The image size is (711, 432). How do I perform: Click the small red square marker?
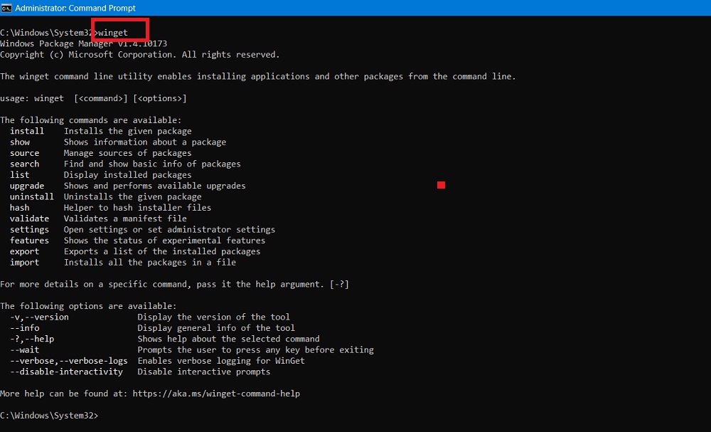tap(441, 184)
